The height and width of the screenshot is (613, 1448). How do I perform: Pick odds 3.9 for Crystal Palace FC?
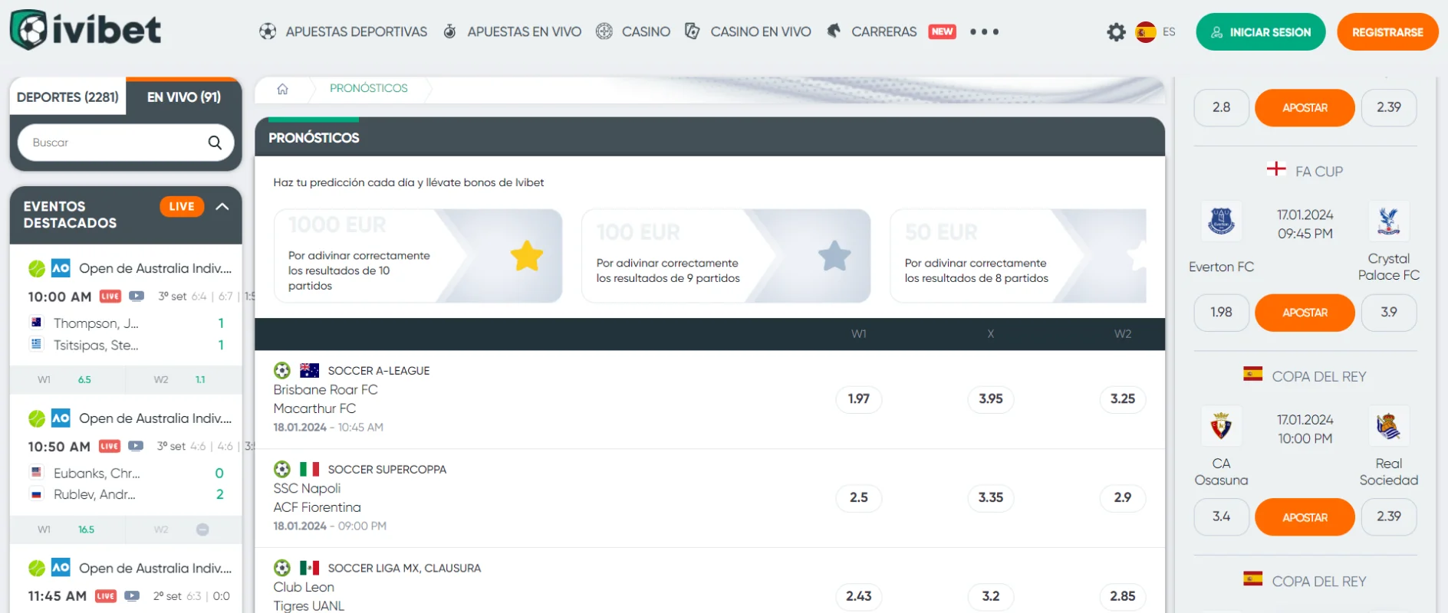(x=1389, y=313)
